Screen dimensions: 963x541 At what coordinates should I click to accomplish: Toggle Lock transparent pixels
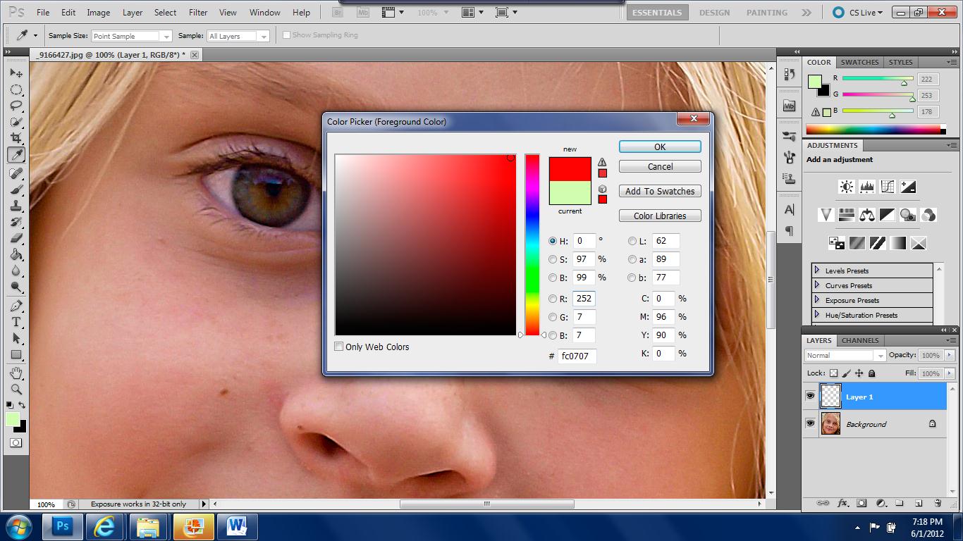click(834, 373)
